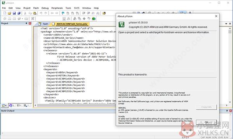Switch to the Templates tab in the Project panel
Viewport: 233px width, 139px height.
coord(27,105)
